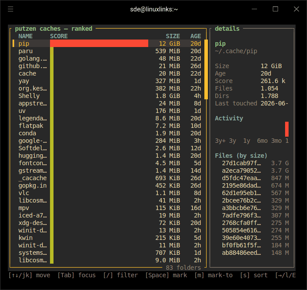Image resolution: width=307 pixels, height=290 pixels.
Task: Click the [Space] mark shortcut hint
Action: coord(166,275)
